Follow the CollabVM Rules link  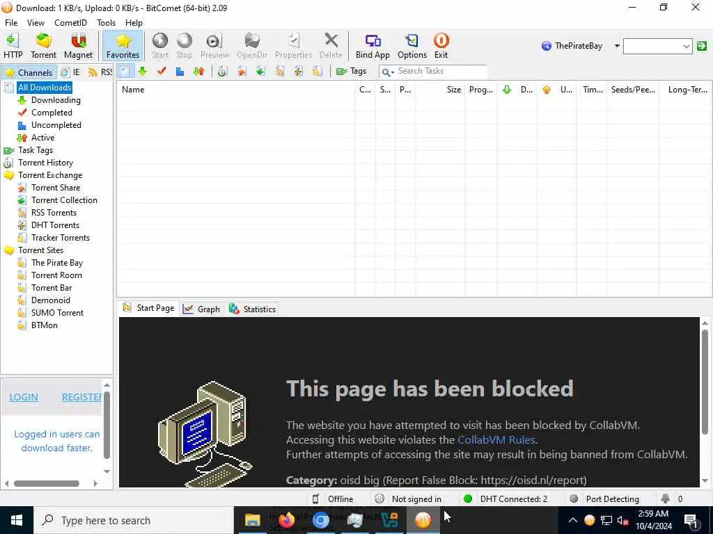pos(496,440)
